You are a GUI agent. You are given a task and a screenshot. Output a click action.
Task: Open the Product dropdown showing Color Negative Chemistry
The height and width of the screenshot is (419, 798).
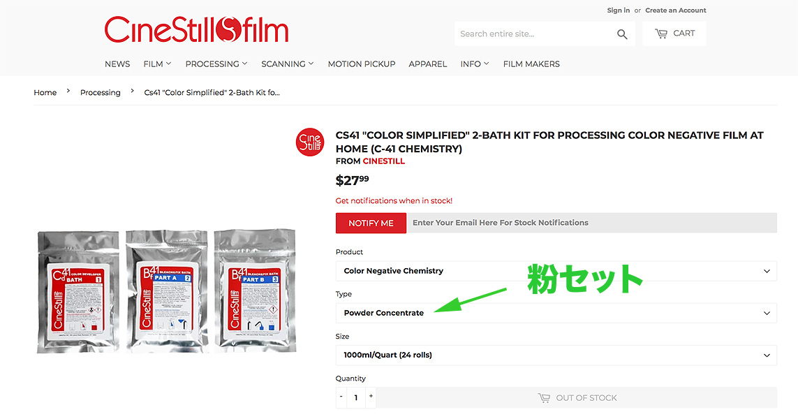tap(556, 271)
